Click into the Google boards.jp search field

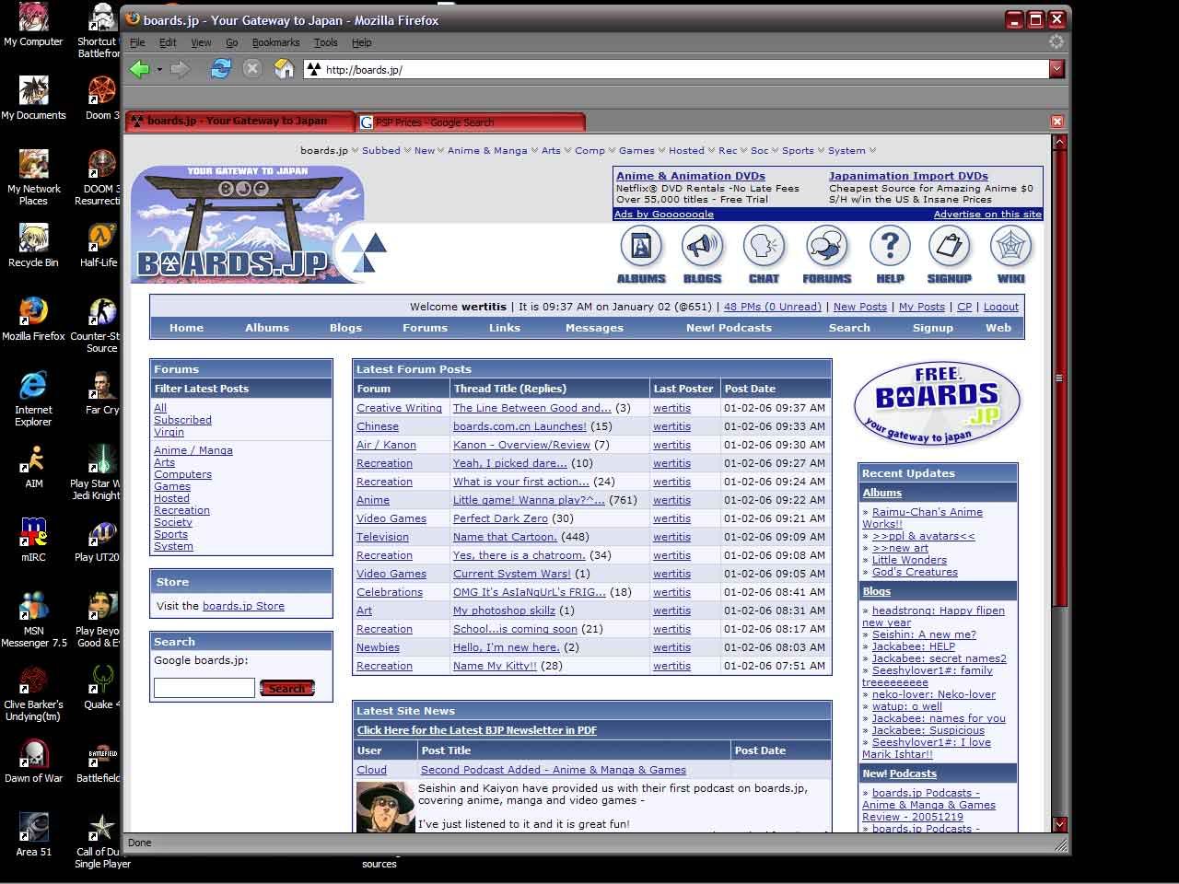pos(204,688)
